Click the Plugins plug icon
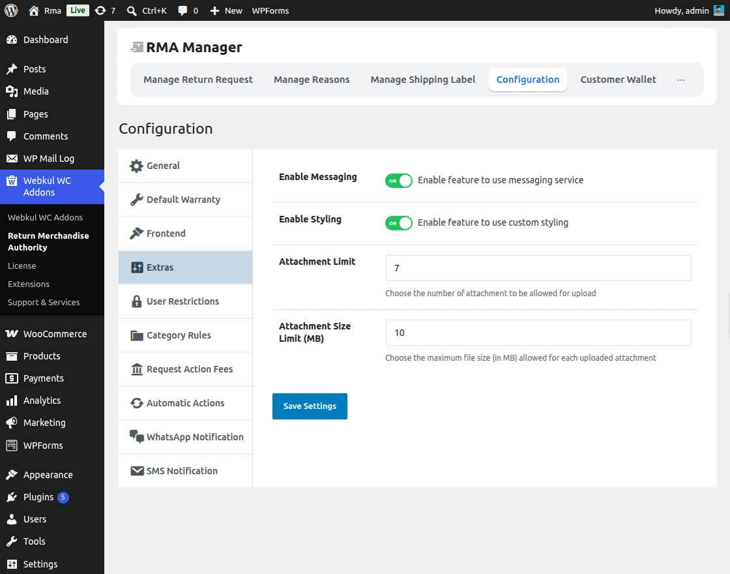 click(x=12, y=497)
